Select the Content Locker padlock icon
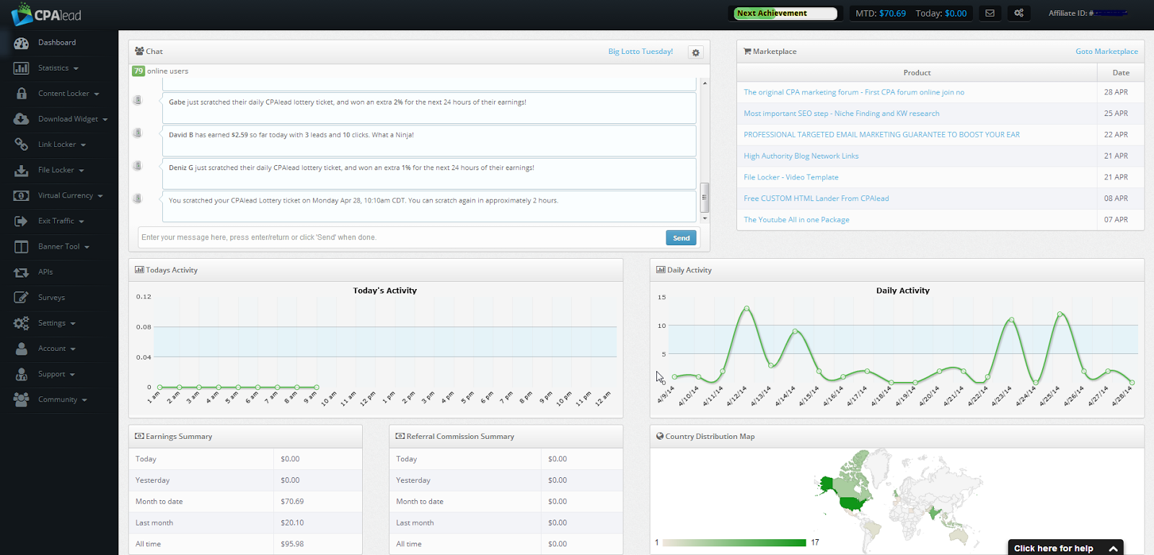Image resolution: width=1154 pixels, height=555 pixels. coord(22,94)
